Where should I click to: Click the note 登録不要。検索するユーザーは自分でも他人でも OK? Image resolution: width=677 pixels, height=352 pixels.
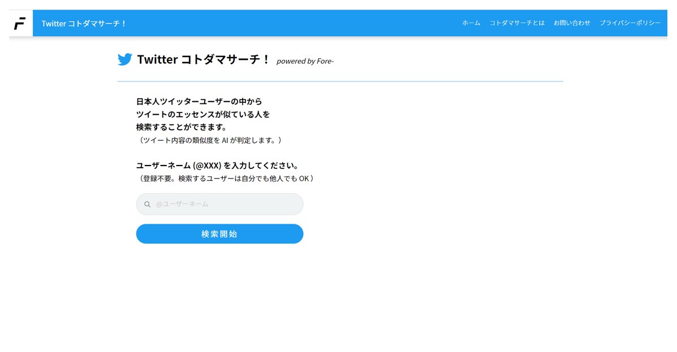tap(225, 179)
